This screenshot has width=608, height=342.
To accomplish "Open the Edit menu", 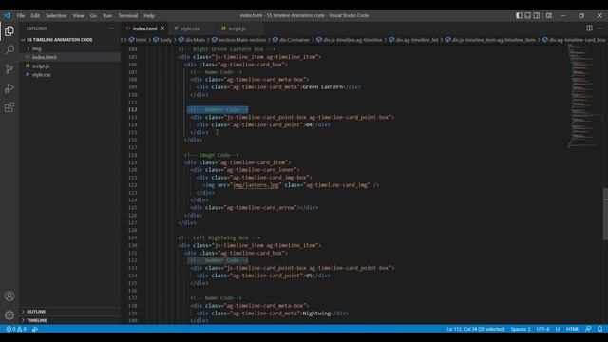I will click(x=35, y=16).
